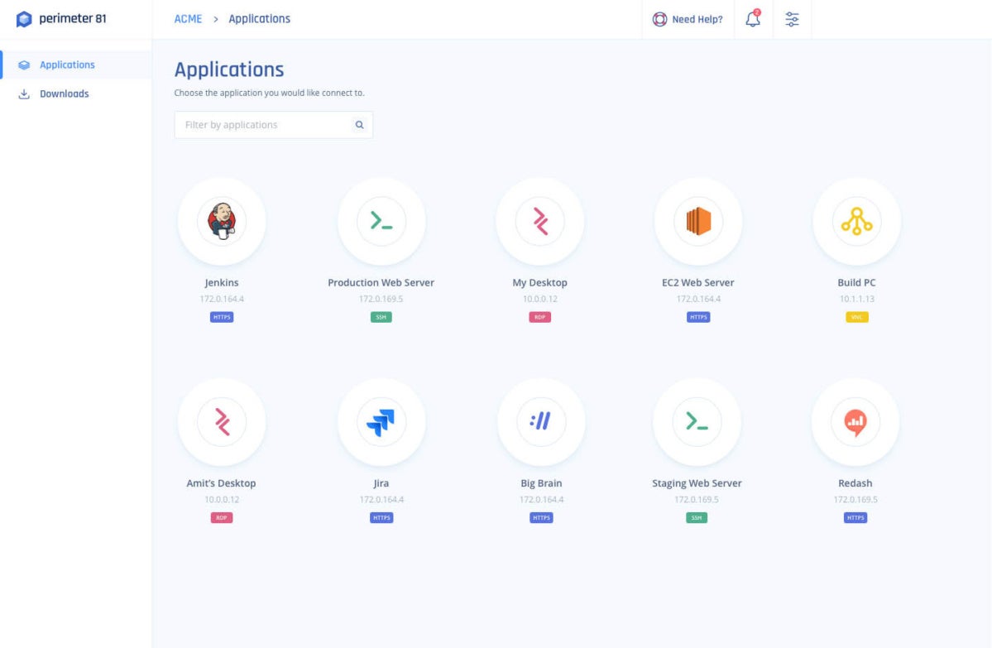Click the Big Brain name label
The image size is (992, 648).
541,483
